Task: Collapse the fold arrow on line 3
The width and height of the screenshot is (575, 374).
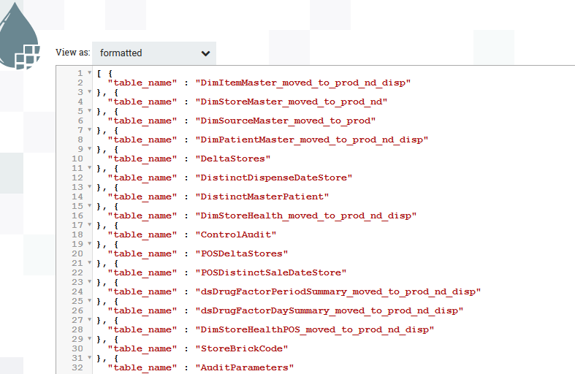Action: point(89,92)
